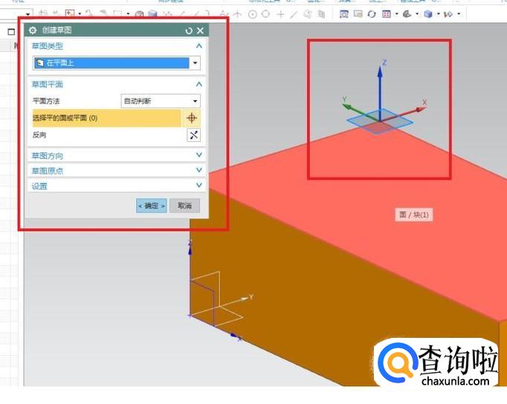Click the plain circle snap icon
Image resolution: width=507 pixels, height=404 pixels.
(266, 14)
